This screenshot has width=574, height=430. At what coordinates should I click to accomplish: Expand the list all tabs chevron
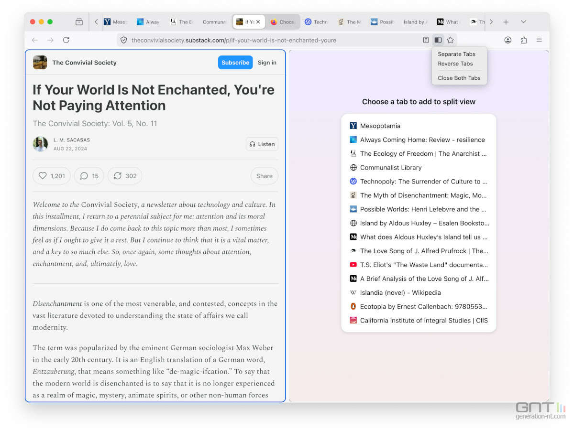523,22
